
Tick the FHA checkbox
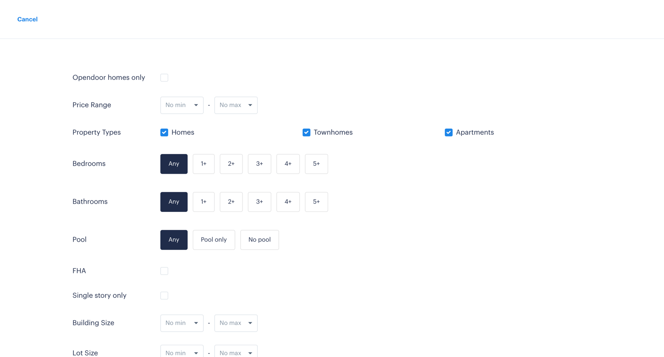point(164,271)
